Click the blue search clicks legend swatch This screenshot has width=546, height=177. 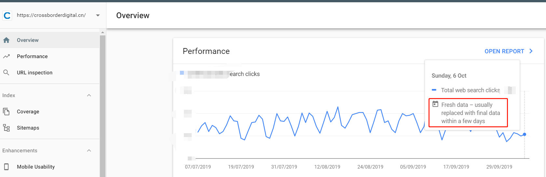182,73
